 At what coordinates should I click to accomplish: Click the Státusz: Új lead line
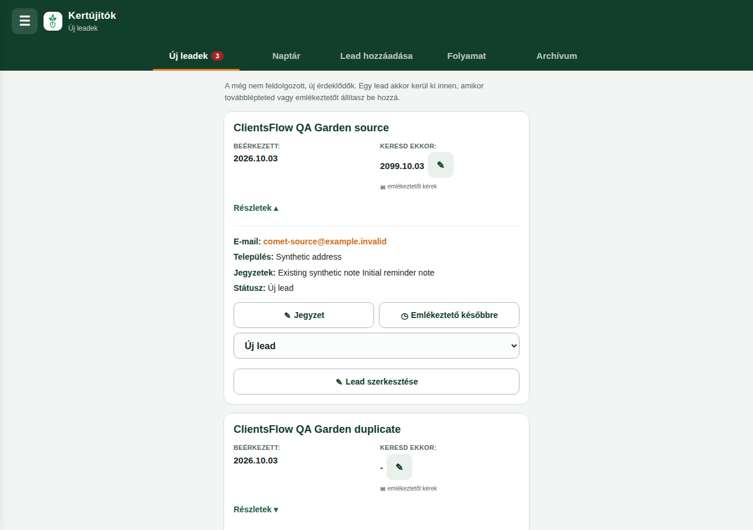264,288
